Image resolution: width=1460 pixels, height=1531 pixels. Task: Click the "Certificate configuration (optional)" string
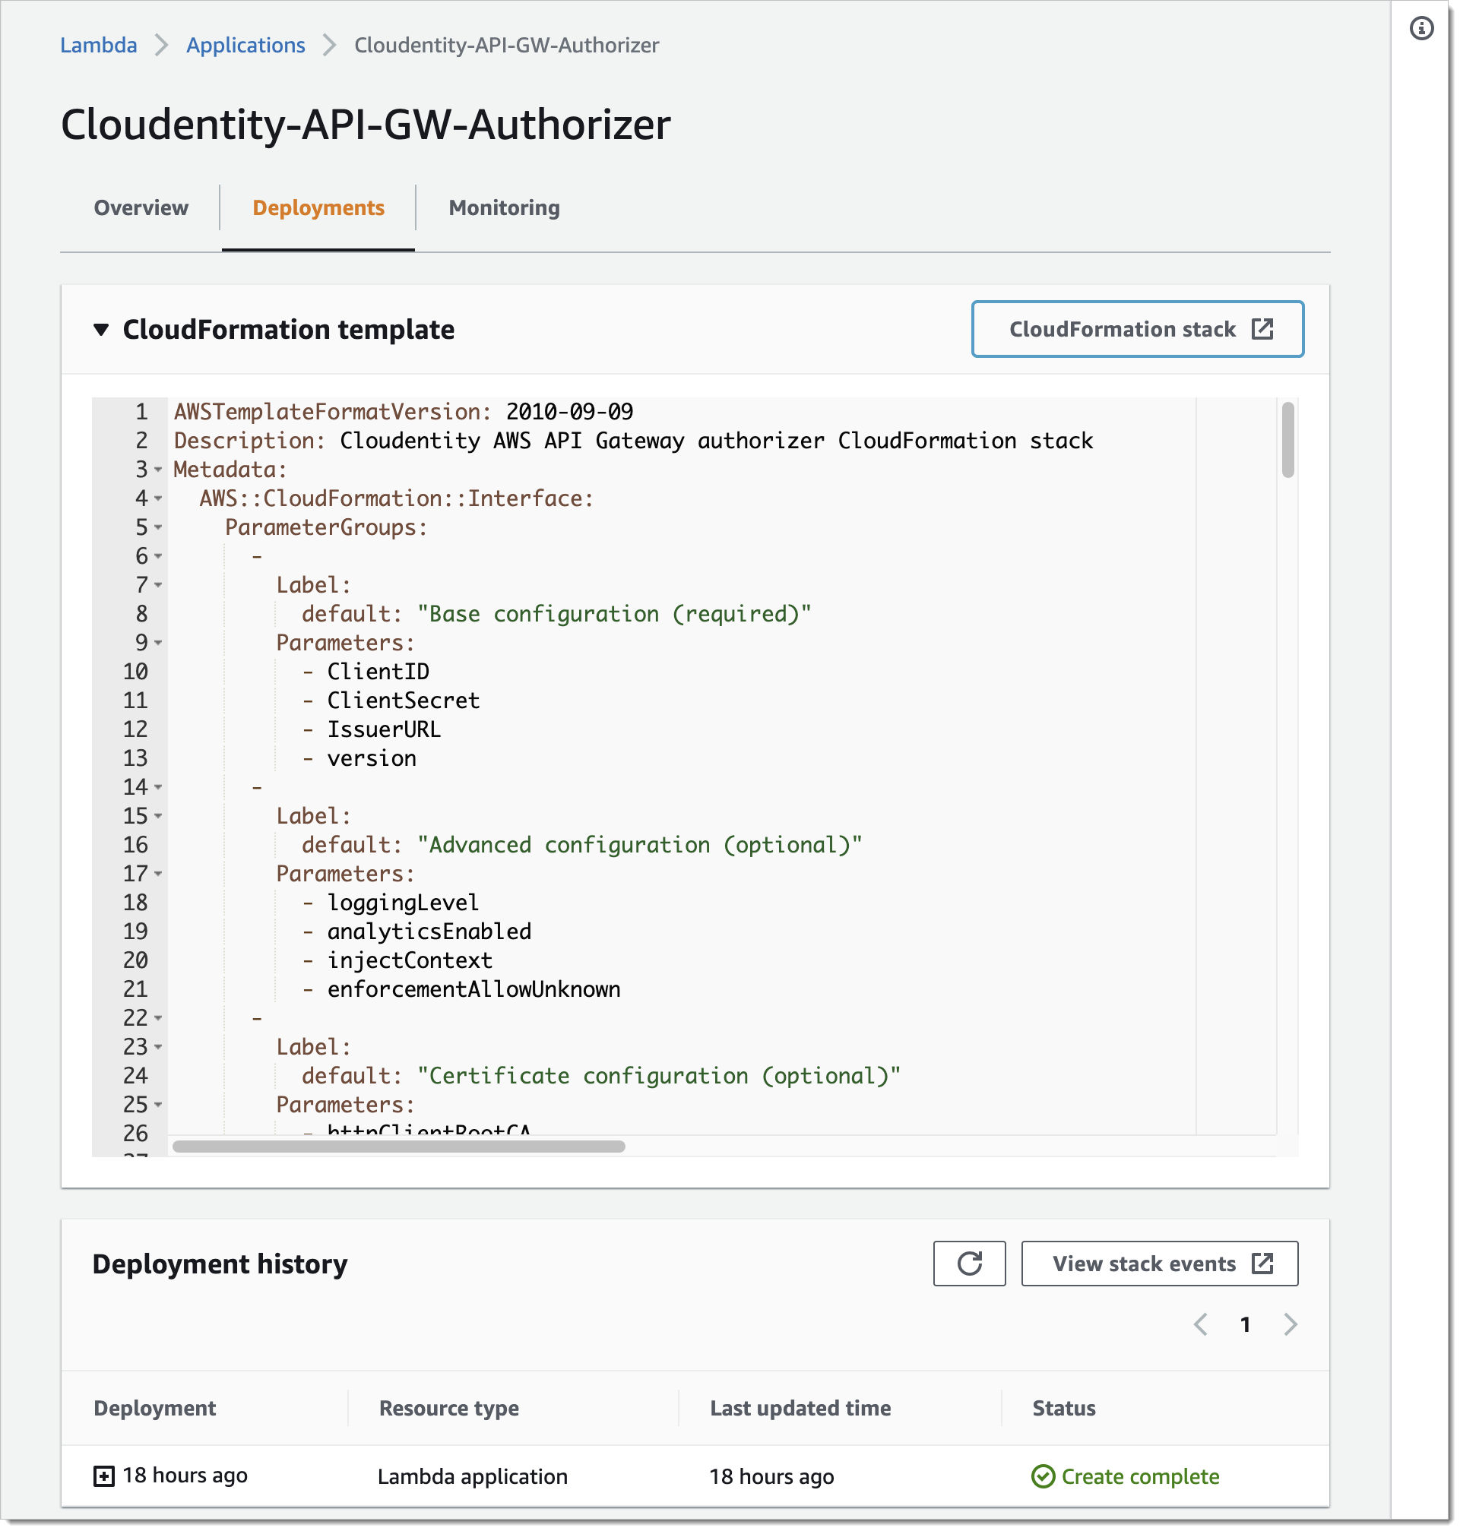click(x=658, y=1075)
